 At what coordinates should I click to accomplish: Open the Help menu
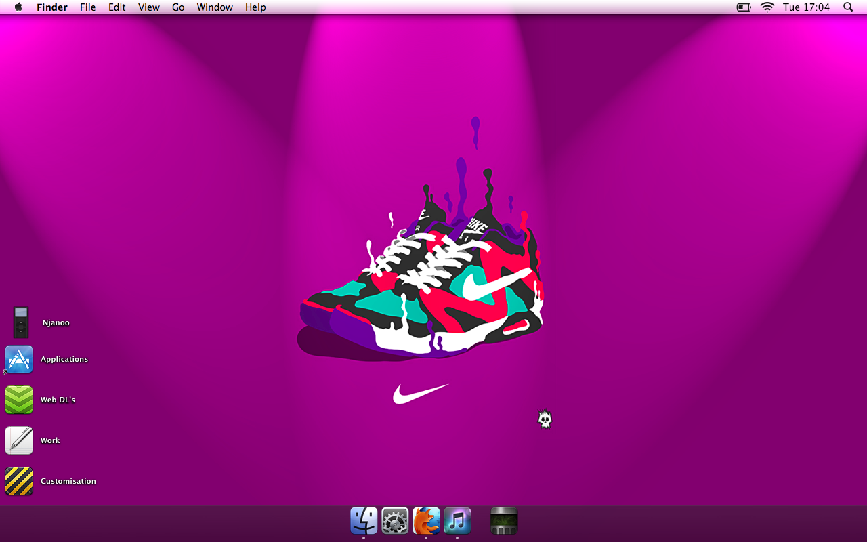255,7
